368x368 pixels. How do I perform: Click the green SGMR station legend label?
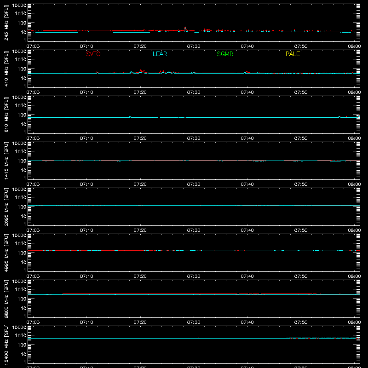225,54
